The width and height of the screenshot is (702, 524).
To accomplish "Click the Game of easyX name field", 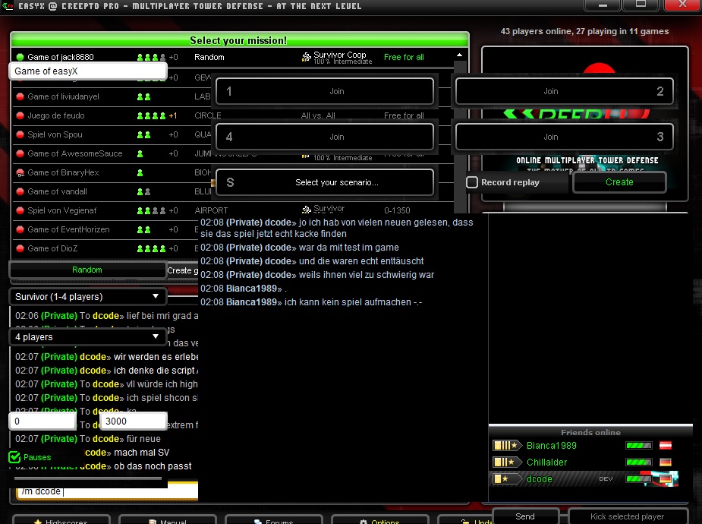I will (88, 71).
